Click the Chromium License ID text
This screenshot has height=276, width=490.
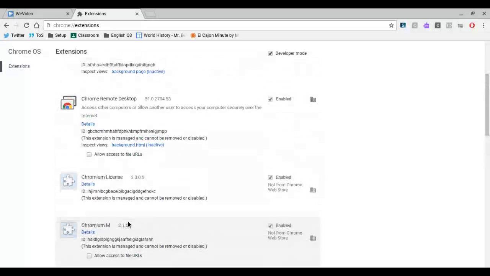(119, 191)
